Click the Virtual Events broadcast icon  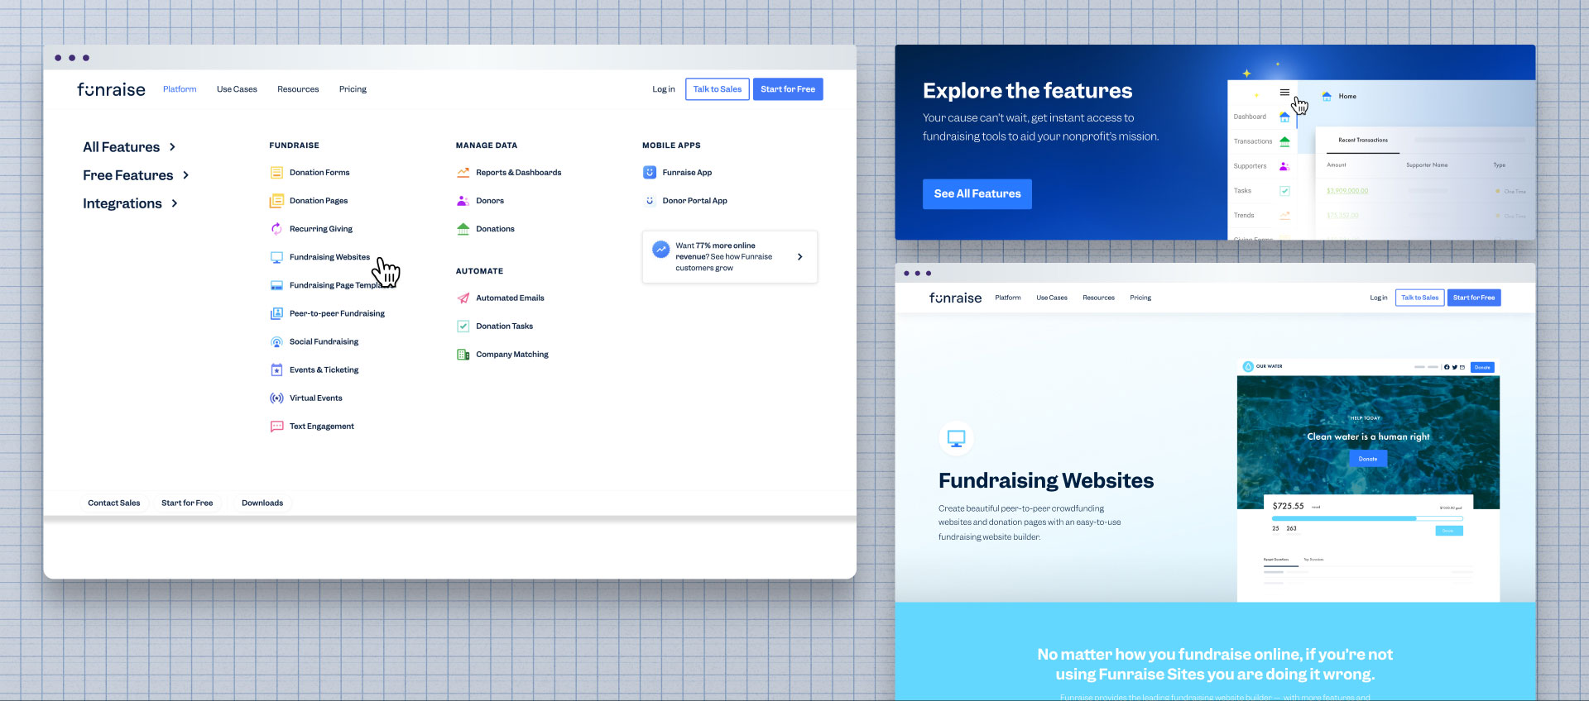(x=276, y=398)
